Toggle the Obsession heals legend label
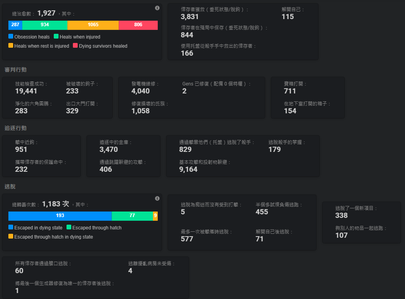 (x=32, y=37)
